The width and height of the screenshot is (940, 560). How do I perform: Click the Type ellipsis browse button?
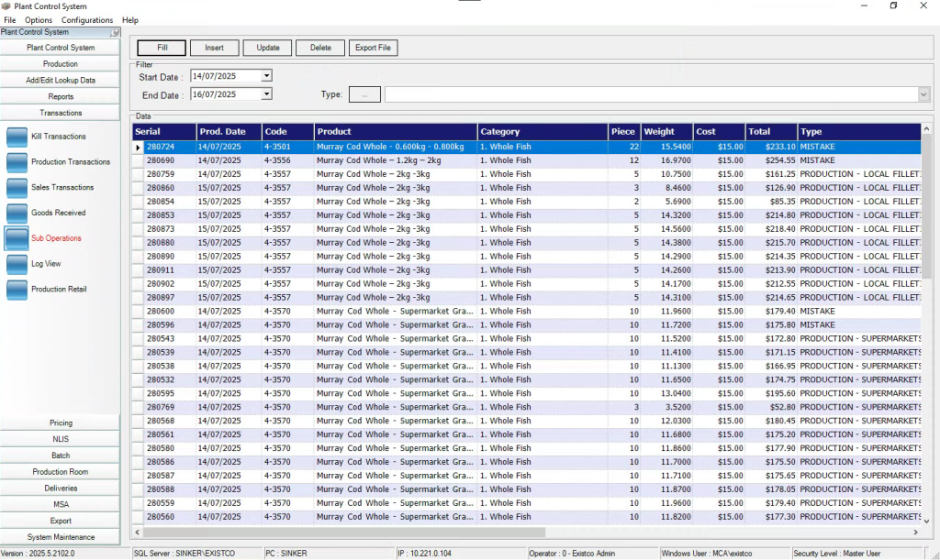tap(364, 94)
